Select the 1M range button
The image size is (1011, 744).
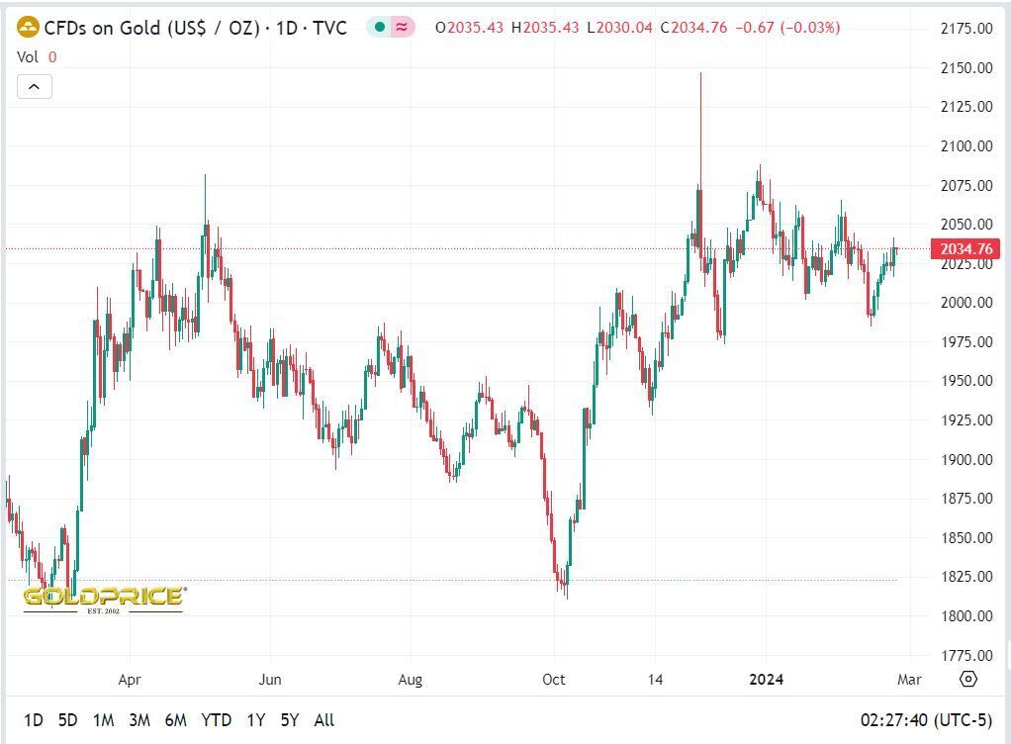point(103,720)
